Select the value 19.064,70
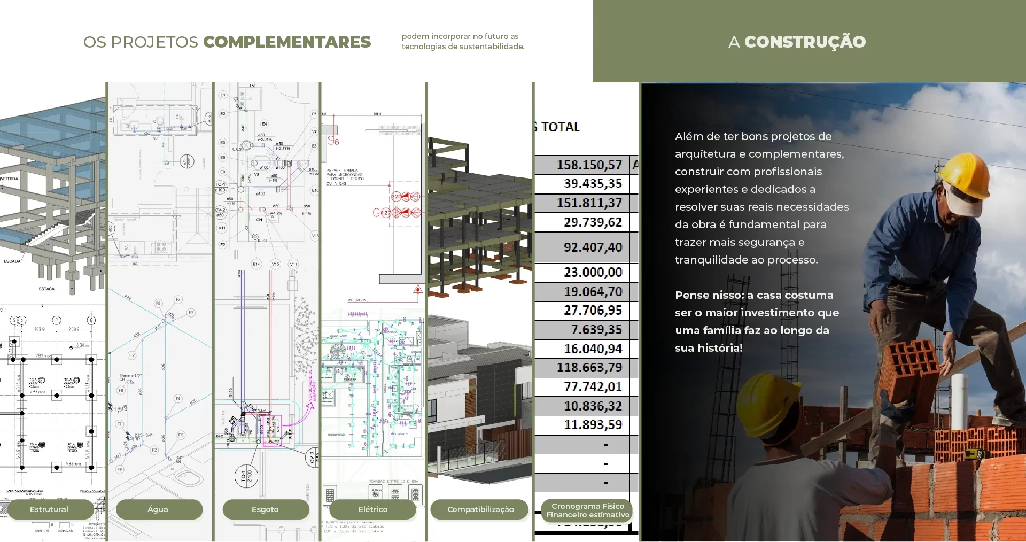This screenshot has width=1026, height=542. click(593, 292)
